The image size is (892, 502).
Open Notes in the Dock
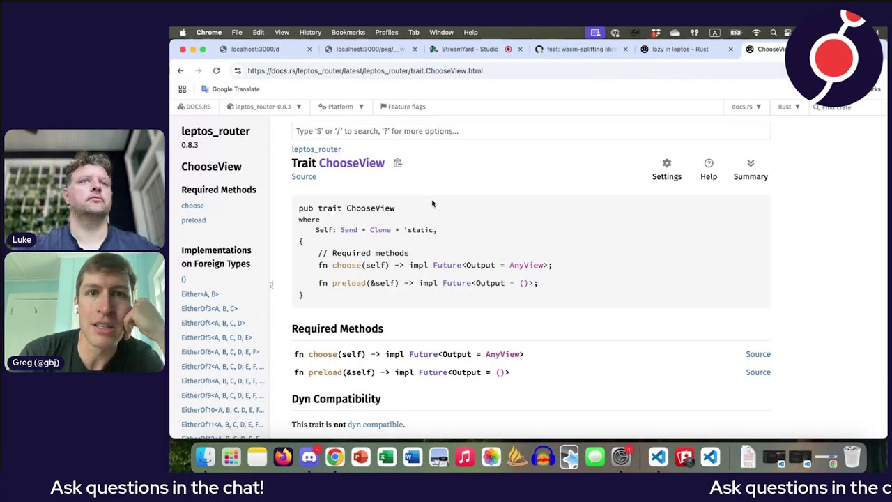(x=257, y=457)
